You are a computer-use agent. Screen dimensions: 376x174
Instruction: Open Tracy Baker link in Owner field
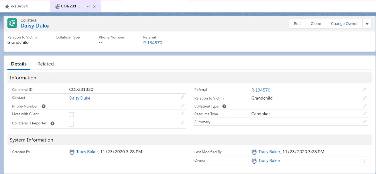[x=269, y=161]
